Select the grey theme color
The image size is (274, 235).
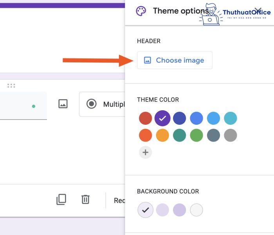tap(231, 135)
